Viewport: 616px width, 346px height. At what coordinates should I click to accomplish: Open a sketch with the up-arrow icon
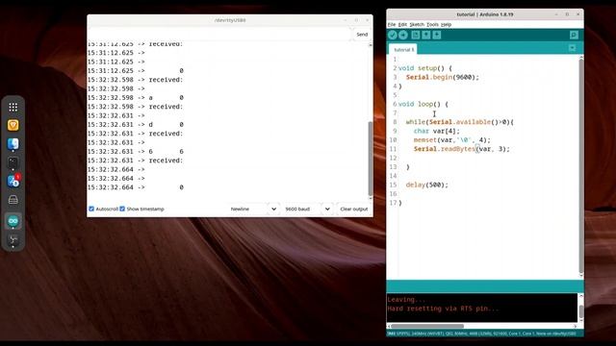(426, 35)
